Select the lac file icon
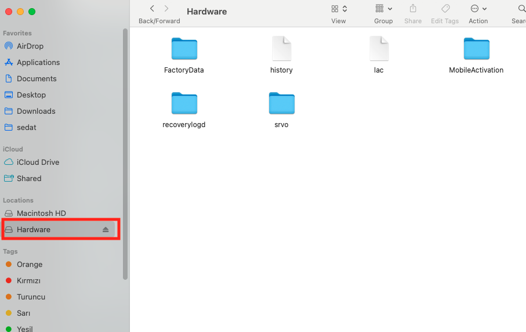This screenshot has height=332, width=526. [x=379, y=49]
